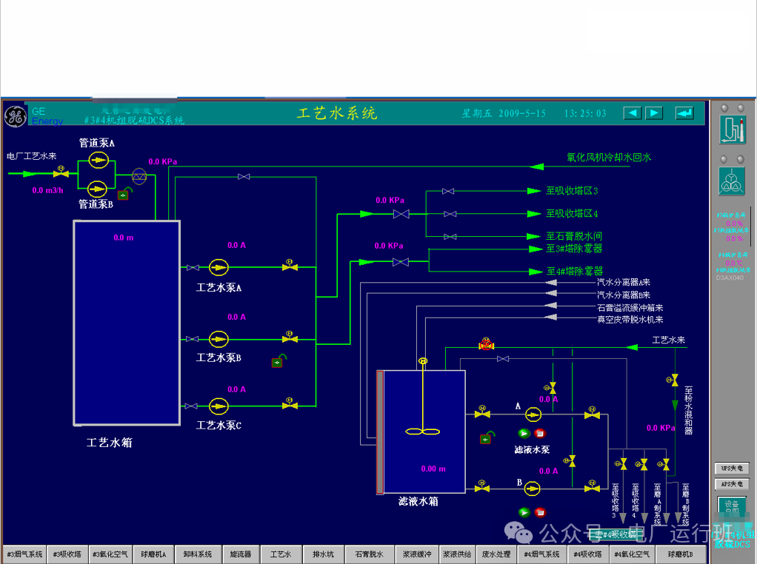Image resolution: width=757 pixels, height=564 pixels.
Task: Click the manual valve on line to 至吸收塔区3
Action: click(x=448, y=191)
